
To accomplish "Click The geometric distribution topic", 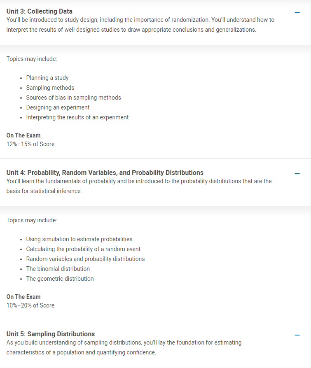I will pos(60,279).
